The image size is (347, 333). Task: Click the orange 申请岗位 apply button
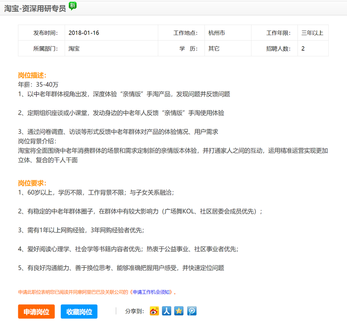coord(36,312)
